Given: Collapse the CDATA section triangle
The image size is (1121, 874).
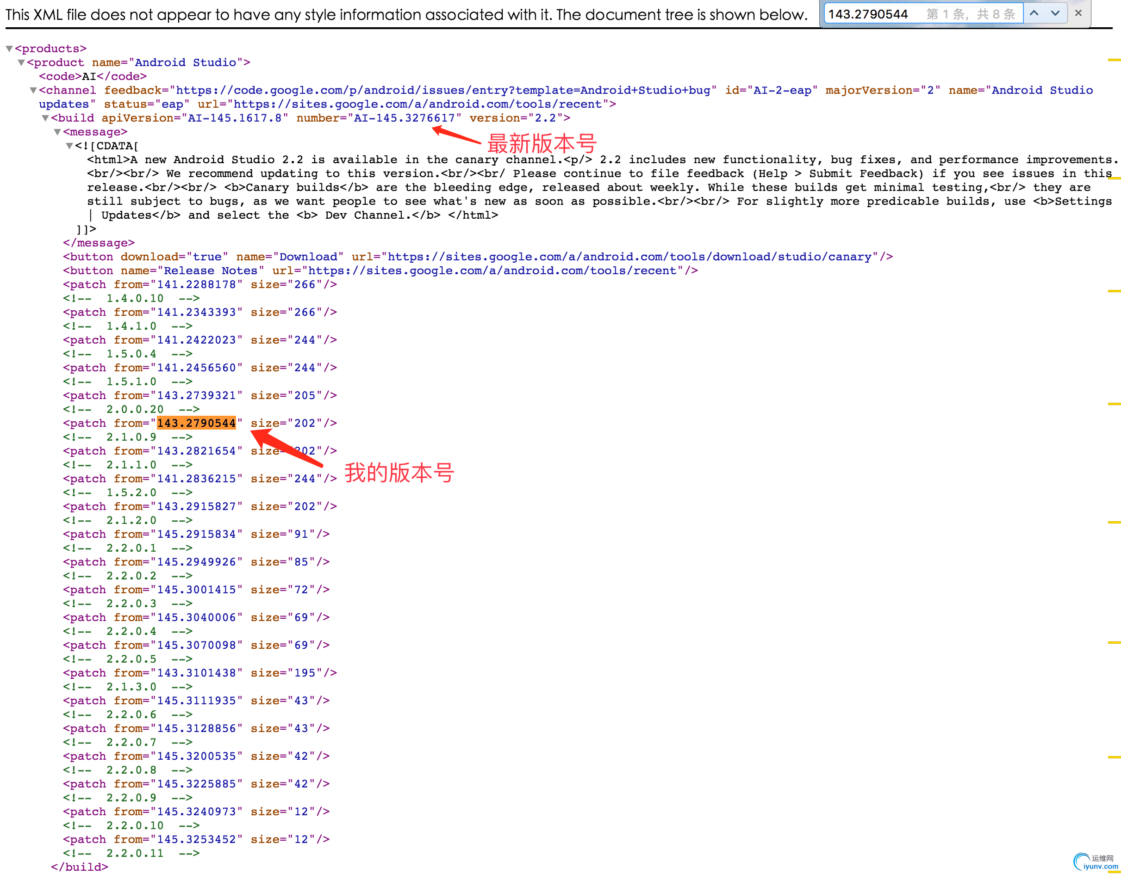Looking at the screenshot, I should (x=69, y=146).
